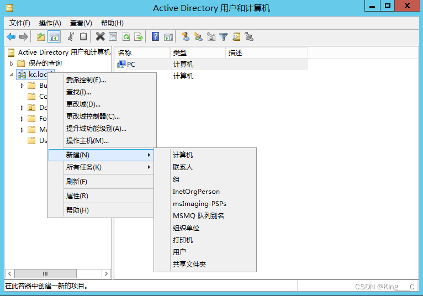Image resolution: width=423 pixels, height=296 pixels.
Task: Expand the Fo folder node arrow
Action: click(x=22, y=119)
